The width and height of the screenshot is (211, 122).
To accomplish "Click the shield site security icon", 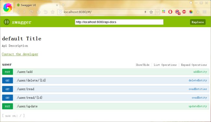I will click(61, 12).
